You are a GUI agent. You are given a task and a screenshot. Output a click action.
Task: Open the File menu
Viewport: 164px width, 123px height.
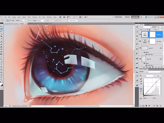point(5,17)
